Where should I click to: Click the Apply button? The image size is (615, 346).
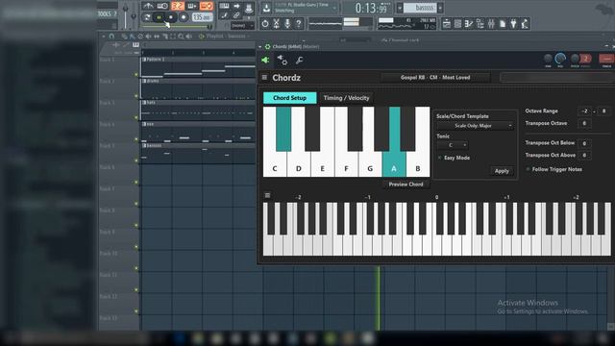coord(502,171)
